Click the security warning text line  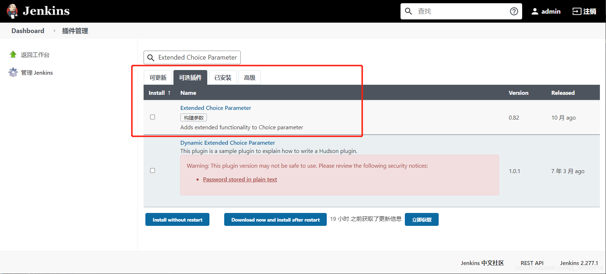[307, 166]
